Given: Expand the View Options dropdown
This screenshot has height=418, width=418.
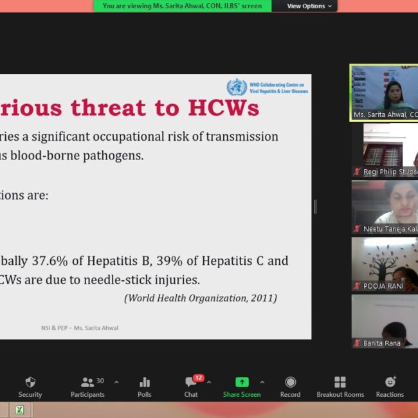Looking at the screenshot, I should click(x=309, y=6).
